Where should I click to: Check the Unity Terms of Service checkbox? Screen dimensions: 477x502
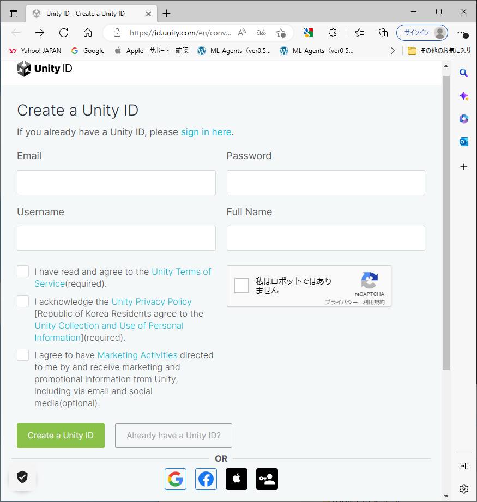pyautogui.click(x=22, y=271)
